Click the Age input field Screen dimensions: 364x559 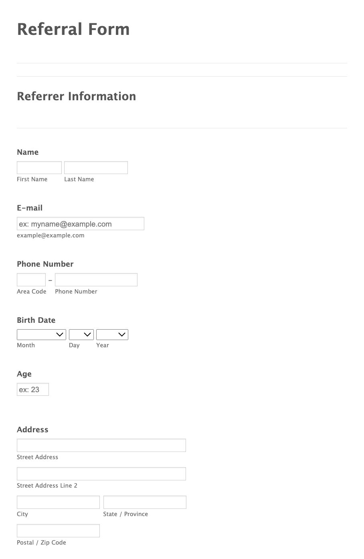click(33, 389)
